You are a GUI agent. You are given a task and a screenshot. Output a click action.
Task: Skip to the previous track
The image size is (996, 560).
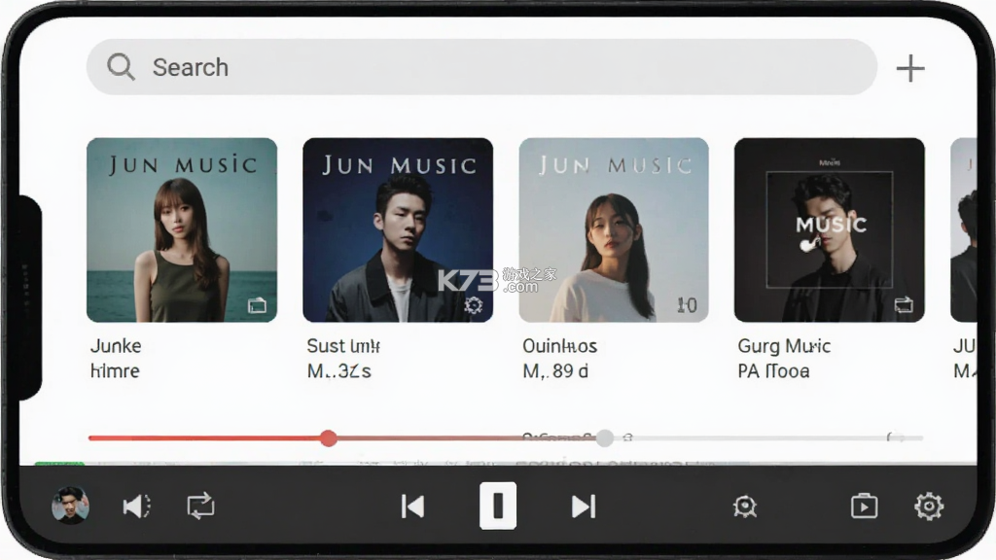412,507
